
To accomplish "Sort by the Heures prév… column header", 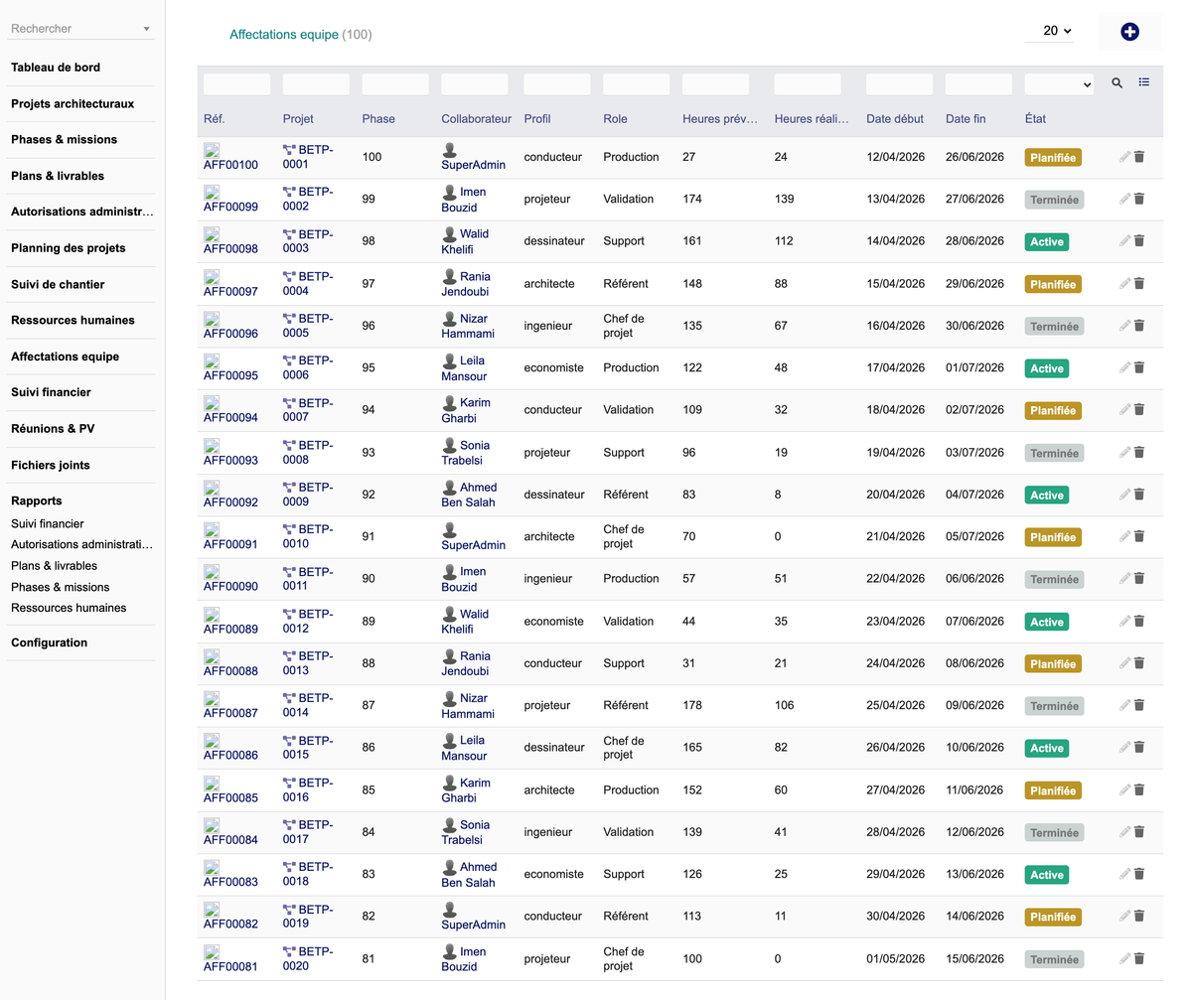I will tap(720, 118).
